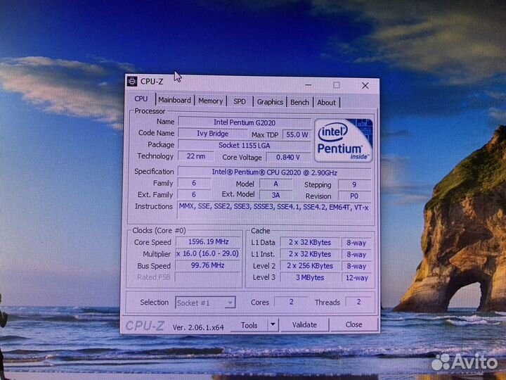
Task: Click the Ext. Model value 3A
Action: pos(275,195)
